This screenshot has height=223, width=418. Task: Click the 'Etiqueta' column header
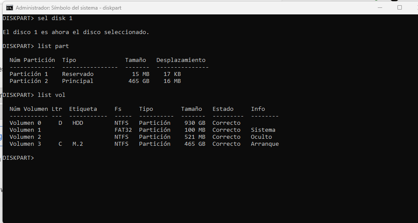(83, 109)
